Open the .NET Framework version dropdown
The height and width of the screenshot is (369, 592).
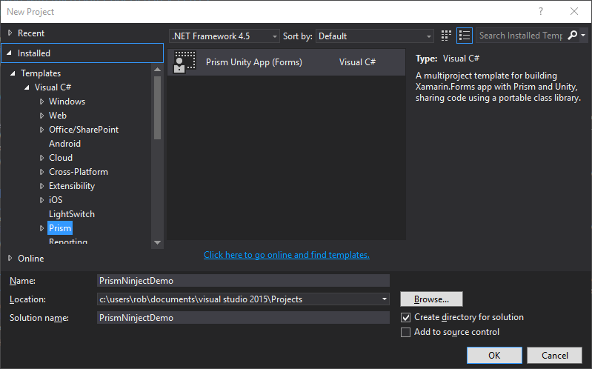(225, 36)
